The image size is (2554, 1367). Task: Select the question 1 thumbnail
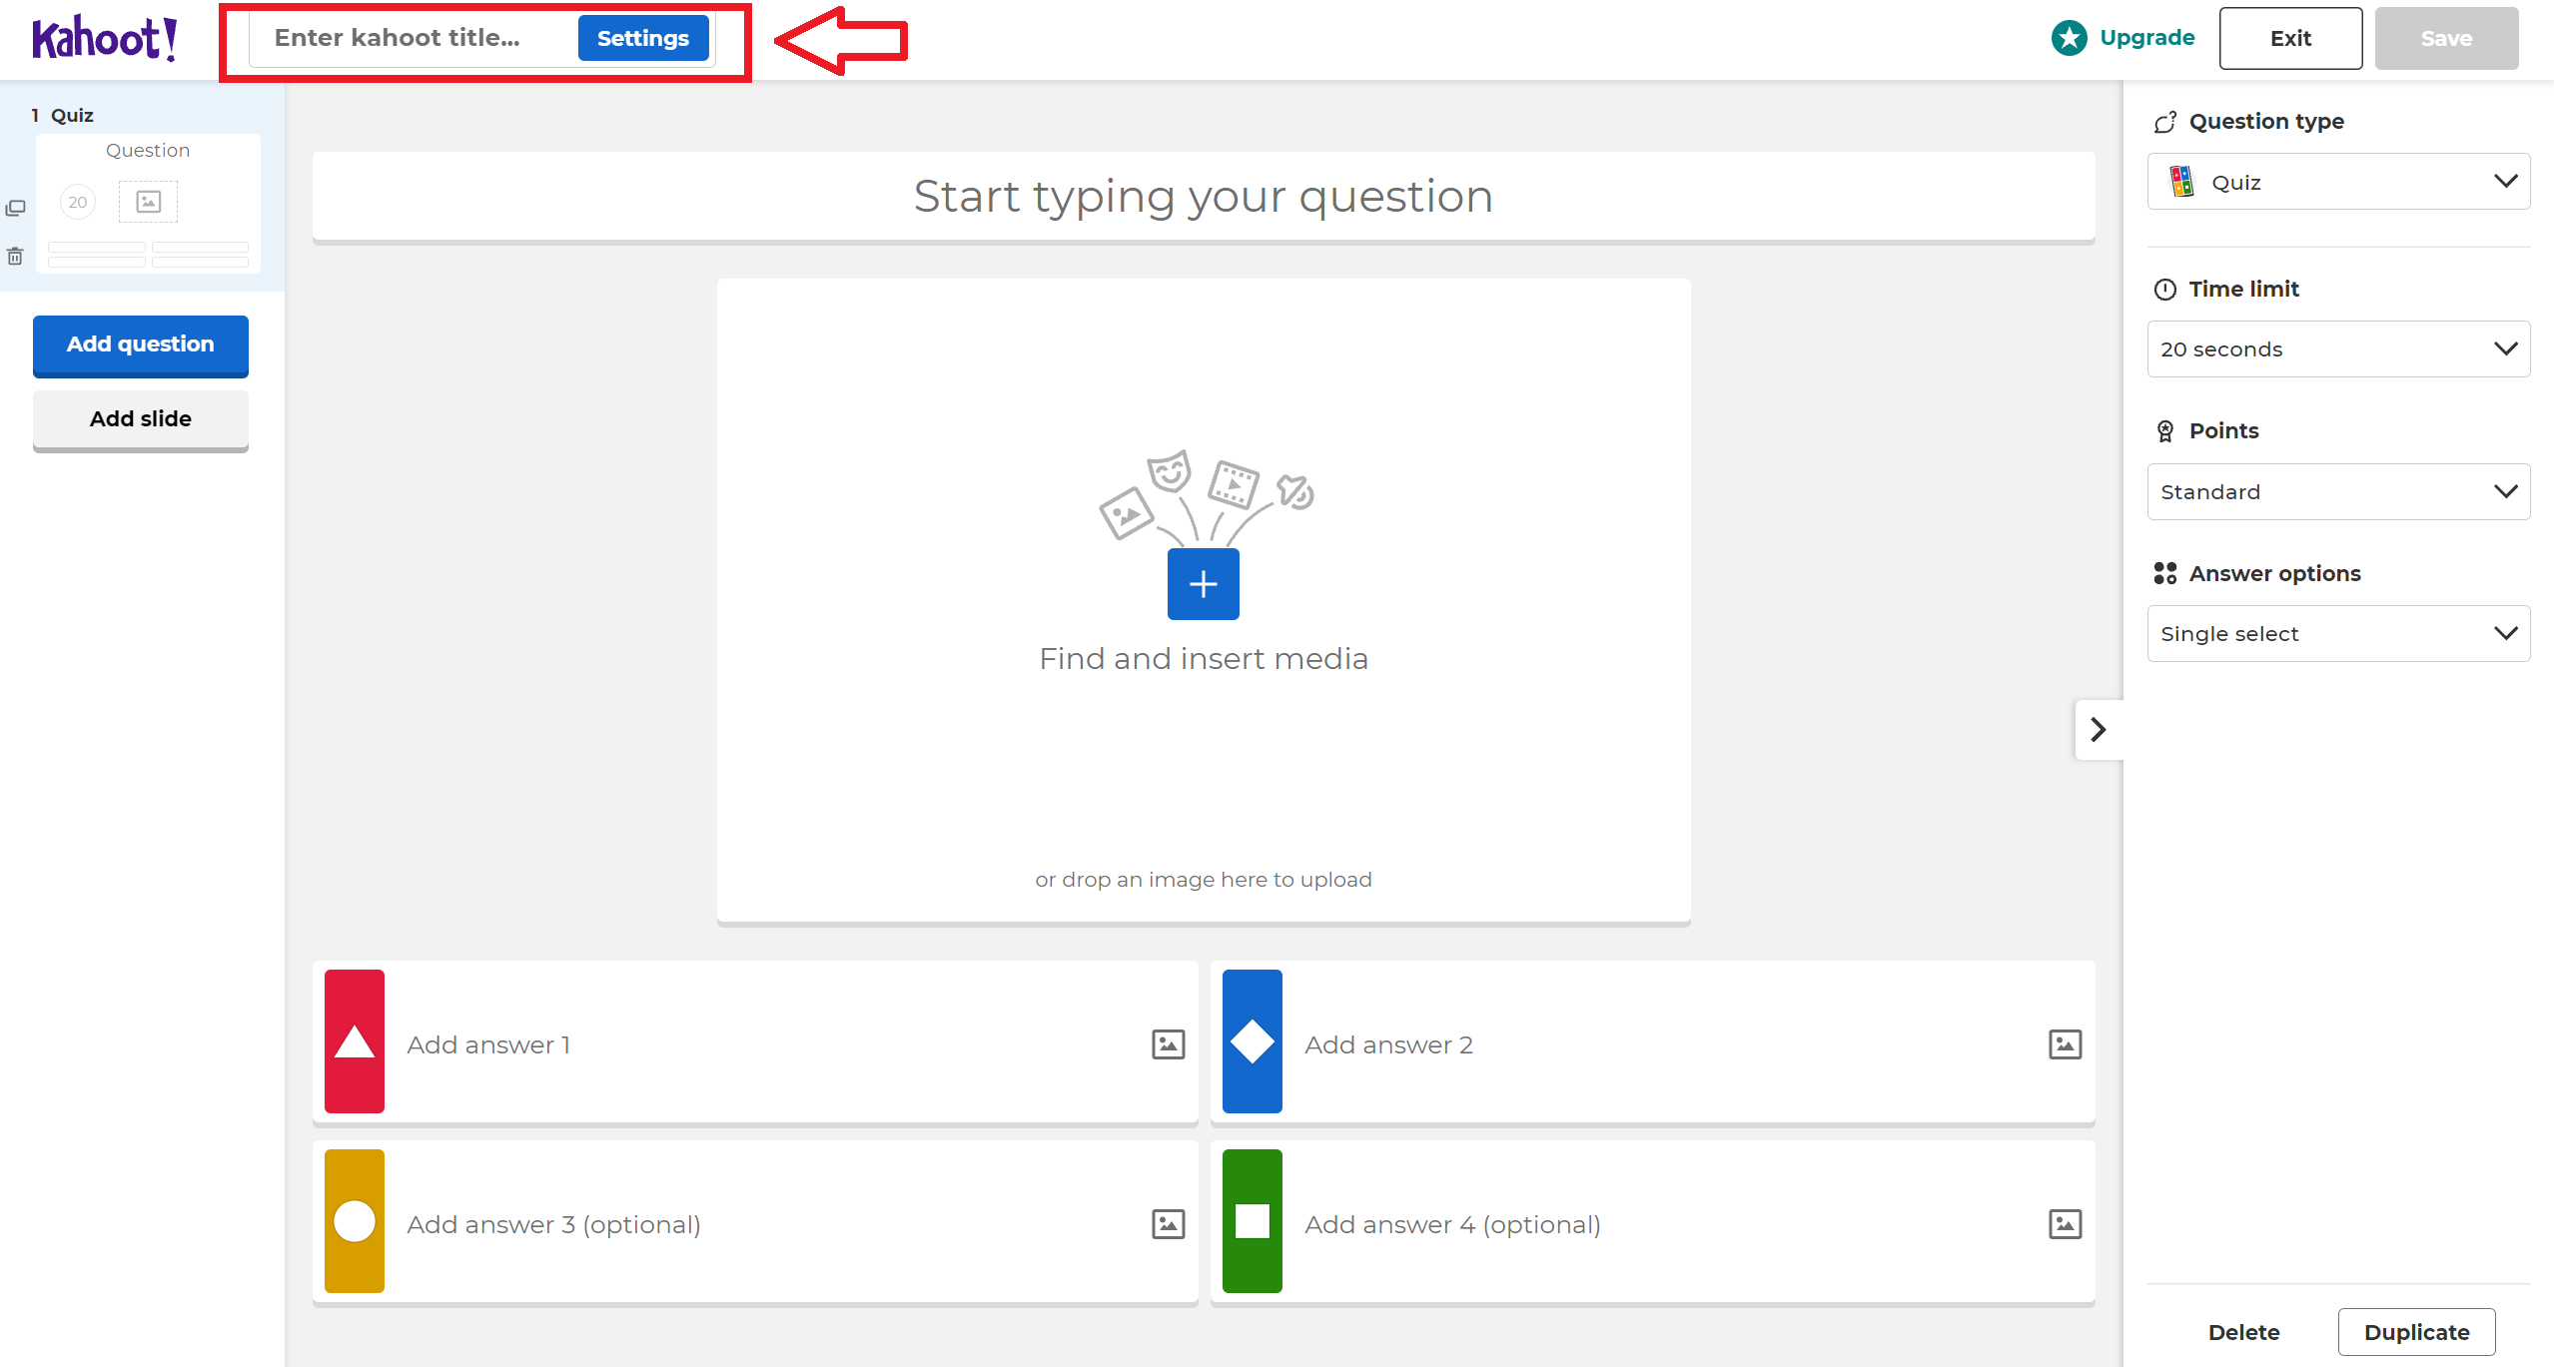pyautogui.click(x=148, y=204)
